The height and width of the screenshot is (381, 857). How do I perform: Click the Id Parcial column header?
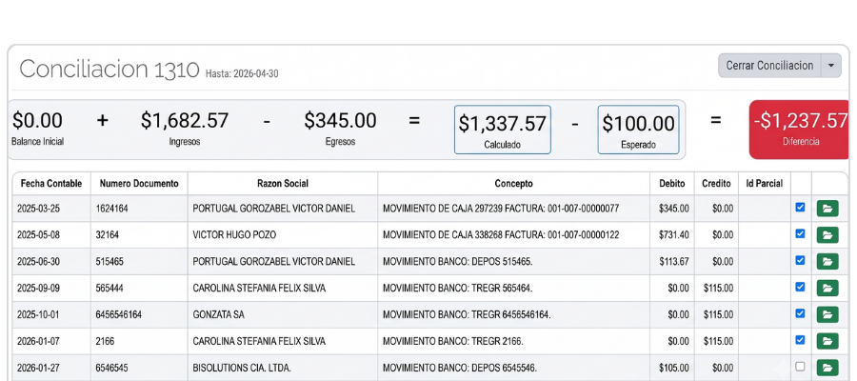pyautogui.click(x=764, y=184)
